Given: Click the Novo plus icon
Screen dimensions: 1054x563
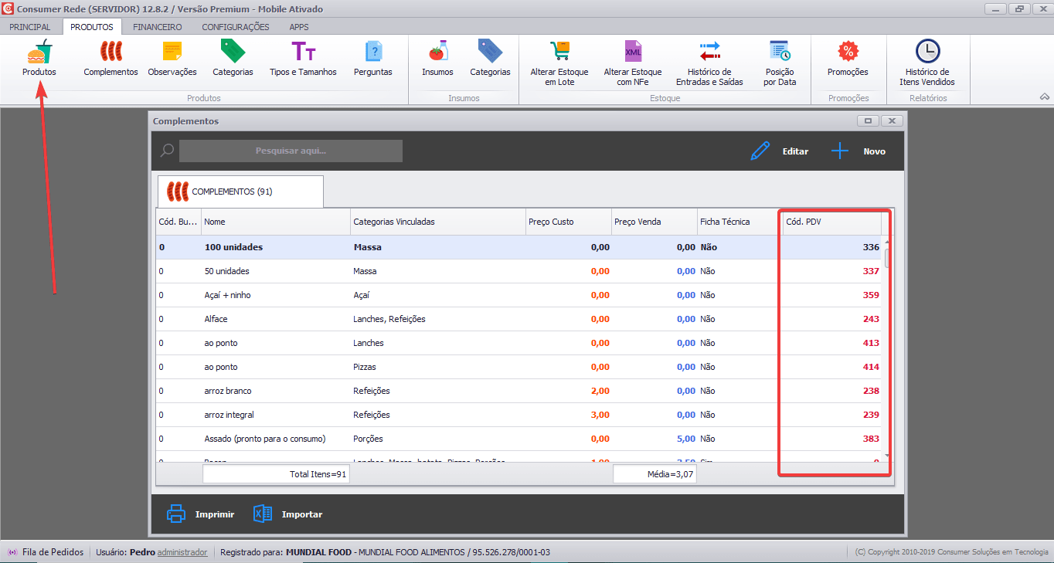Looking at the screenshot, I should coord(840,151).
